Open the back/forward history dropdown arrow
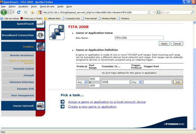196x134 pixels. 13,12
